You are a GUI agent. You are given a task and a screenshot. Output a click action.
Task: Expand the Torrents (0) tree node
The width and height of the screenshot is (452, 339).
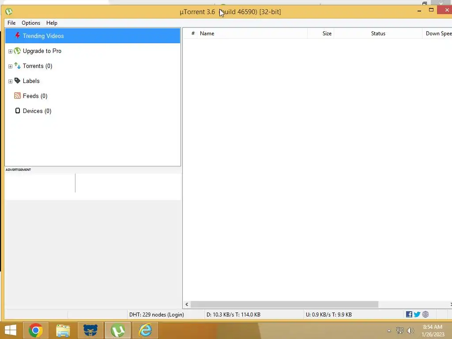tap(11, 66)
